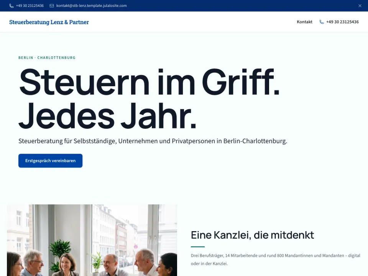Click the BERLIN · CHARLOTTENBURG label
The height and width of the screenshot is (276, 368).
pyautogui.click(x=47, y=58)
